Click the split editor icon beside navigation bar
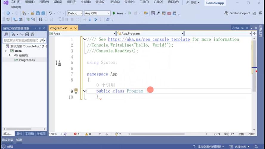The image size is (265, 149). click(254, 34)
